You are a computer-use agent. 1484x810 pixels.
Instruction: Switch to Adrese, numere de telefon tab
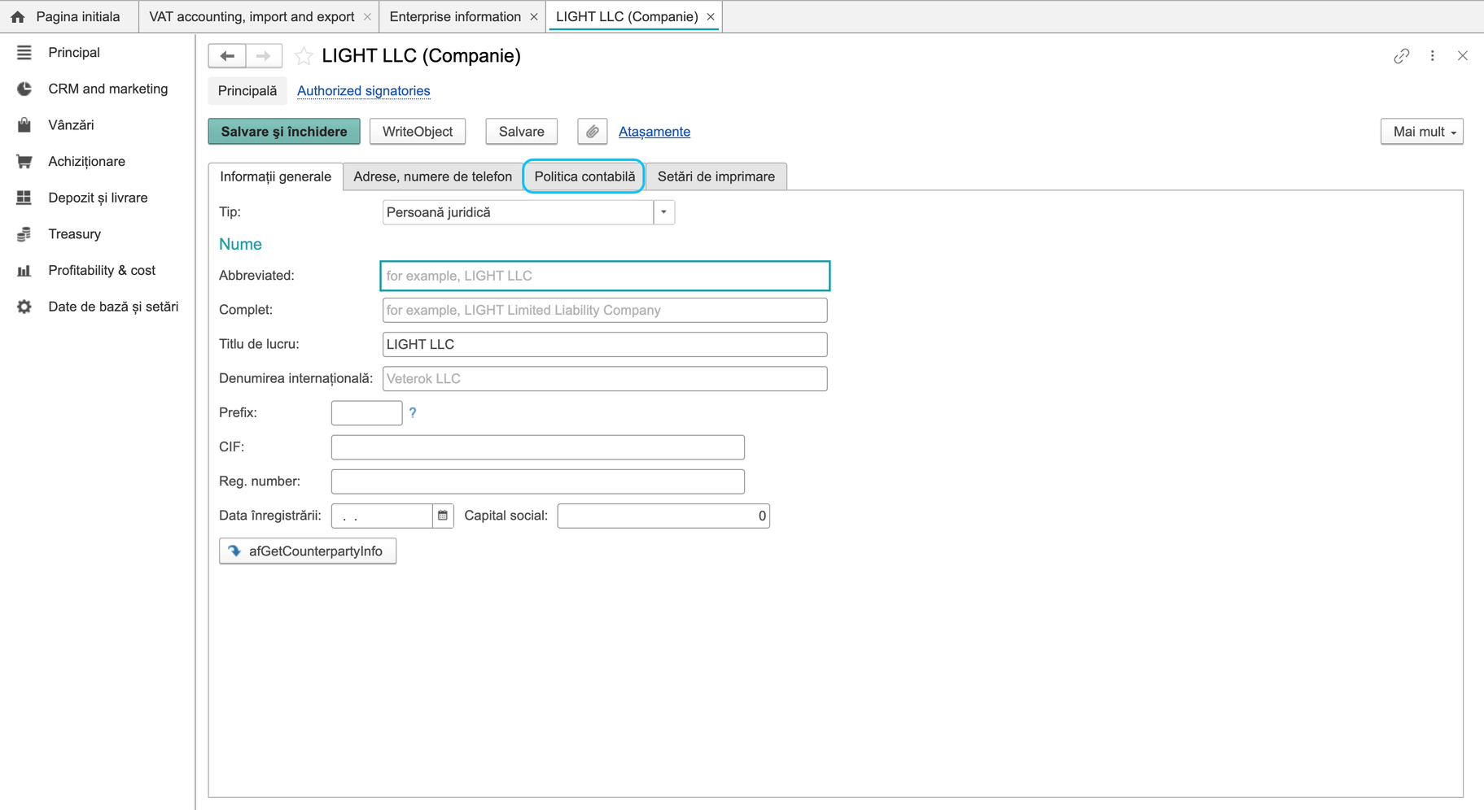(433, 176)
